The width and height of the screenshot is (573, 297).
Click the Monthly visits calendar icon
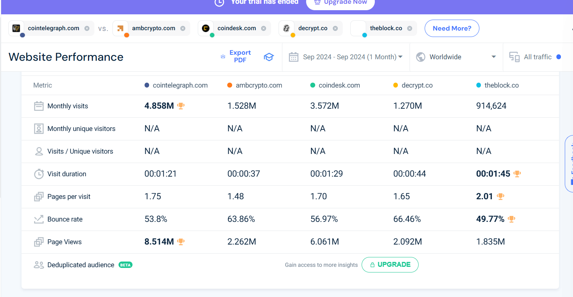pos(39,106)
